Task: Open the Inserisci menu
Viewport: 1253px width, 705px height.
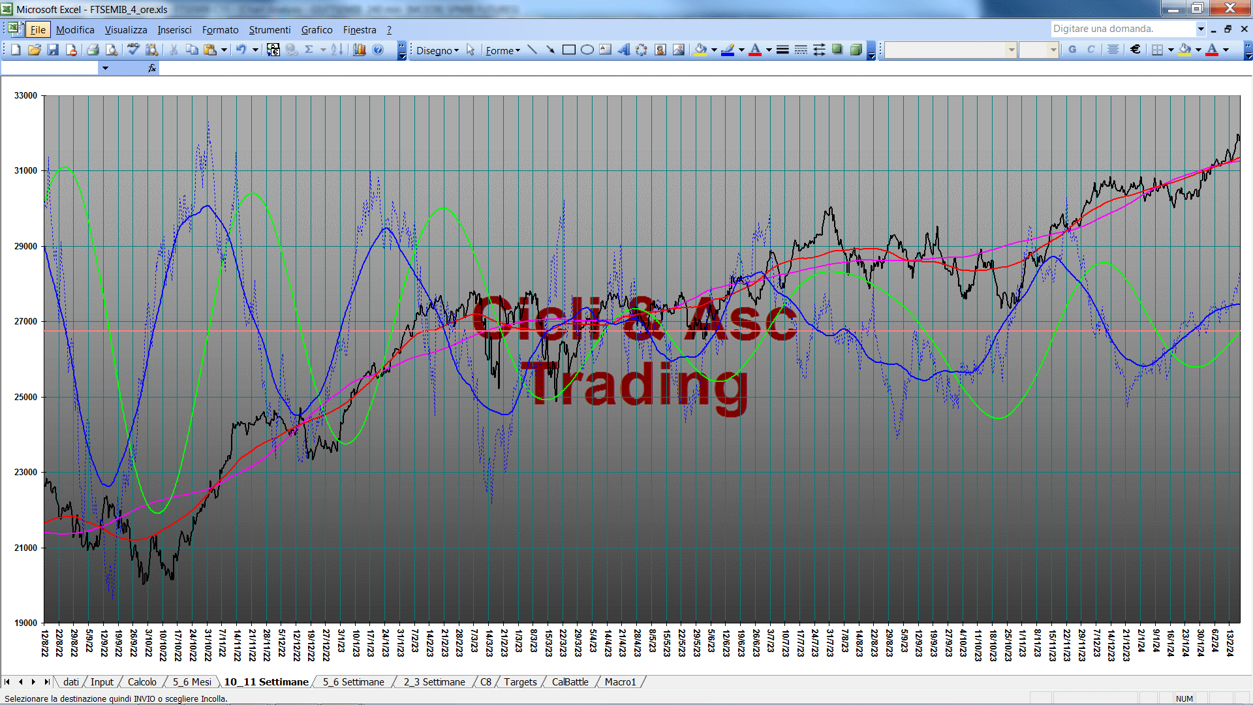Action: coord(174,30)
